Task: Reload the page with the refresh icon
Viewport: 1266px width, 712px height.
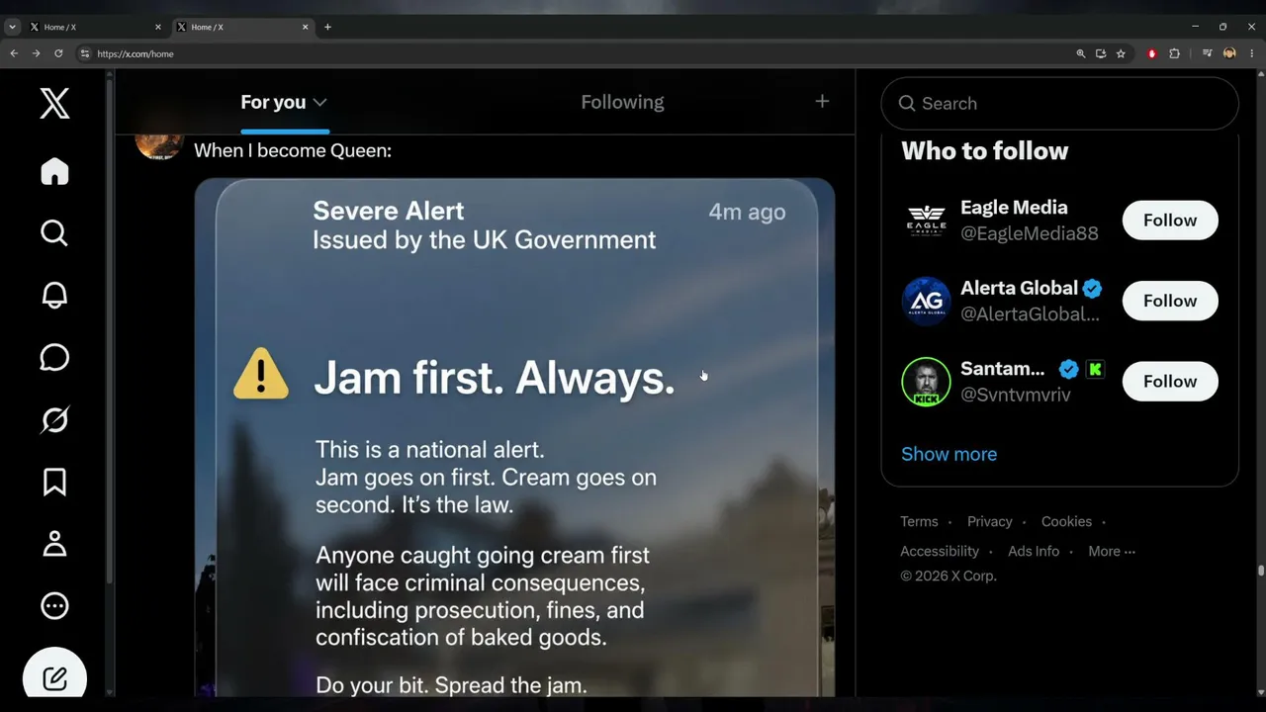Action: tap(58, 53)
